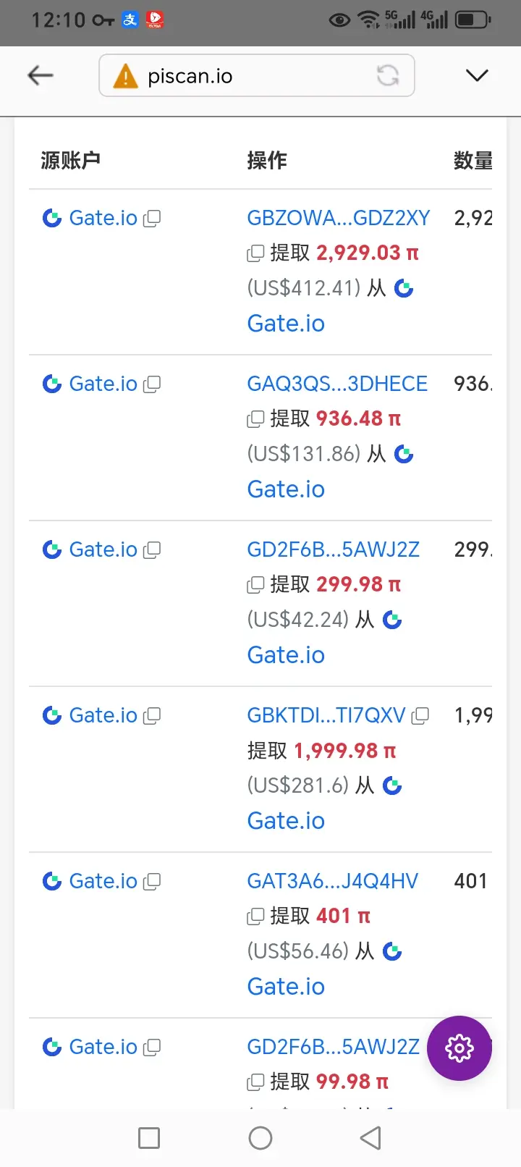Tap the browser back arrow
The width and height of the screenshot is (521, 1167).
[41, 75]
